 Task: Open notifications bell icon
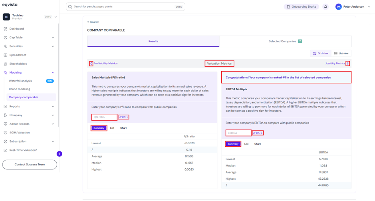325,7
